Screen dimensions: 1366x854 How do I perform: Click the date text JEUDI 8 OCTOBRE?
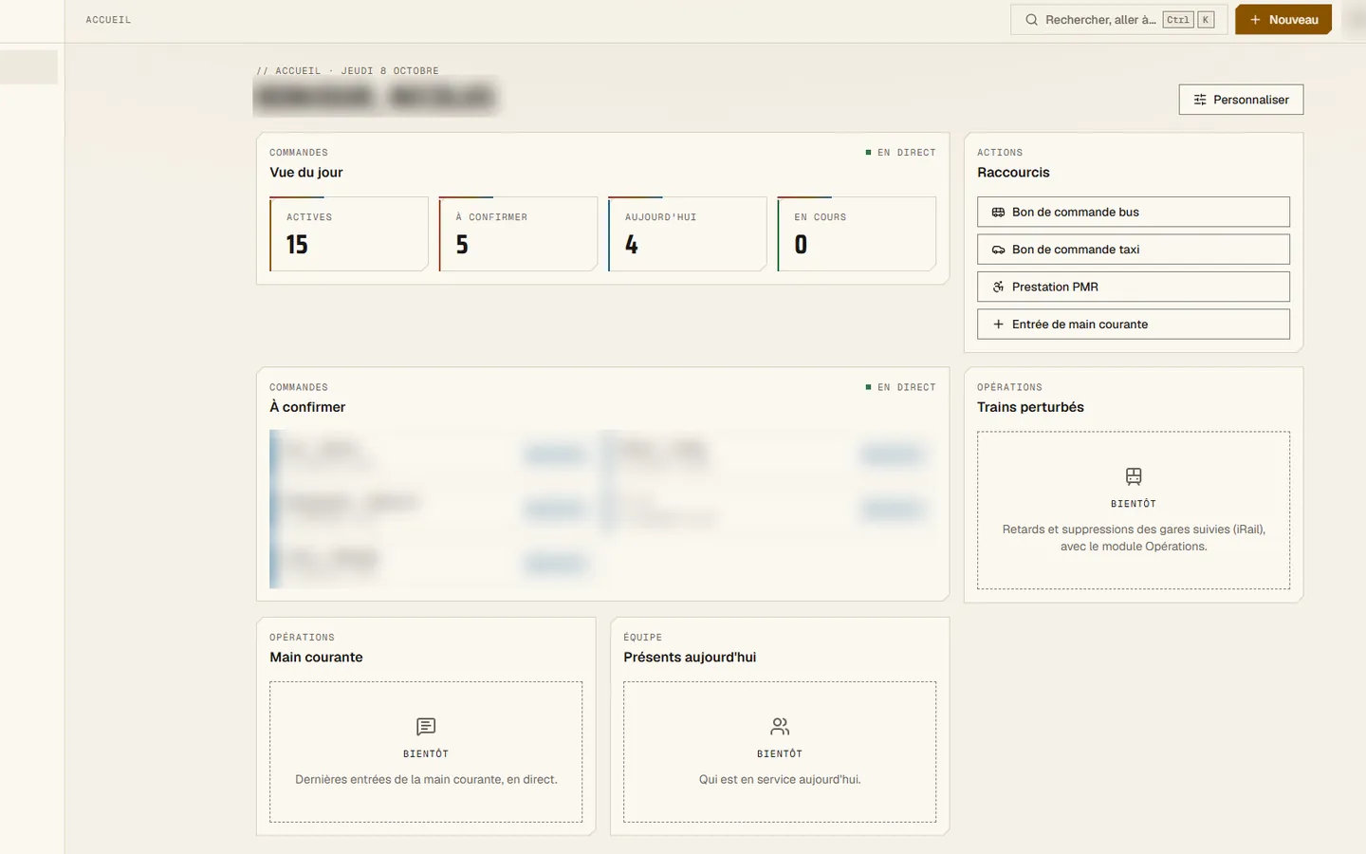(390, 71)
